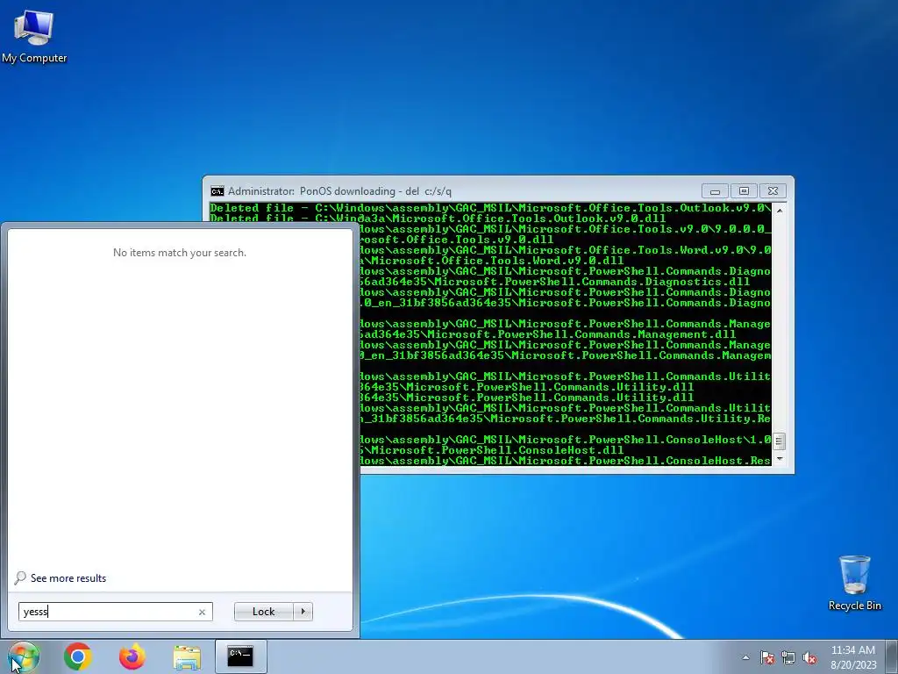Click the Windows Start orb

(x=23, y=656)
